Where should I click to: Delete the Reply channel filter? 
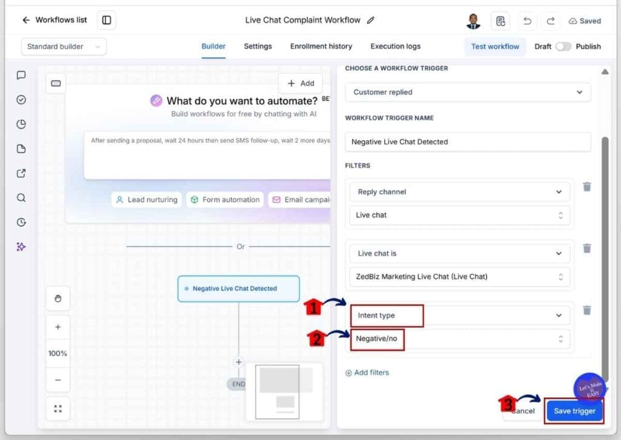pyautogui.click(x=587, y=187)
